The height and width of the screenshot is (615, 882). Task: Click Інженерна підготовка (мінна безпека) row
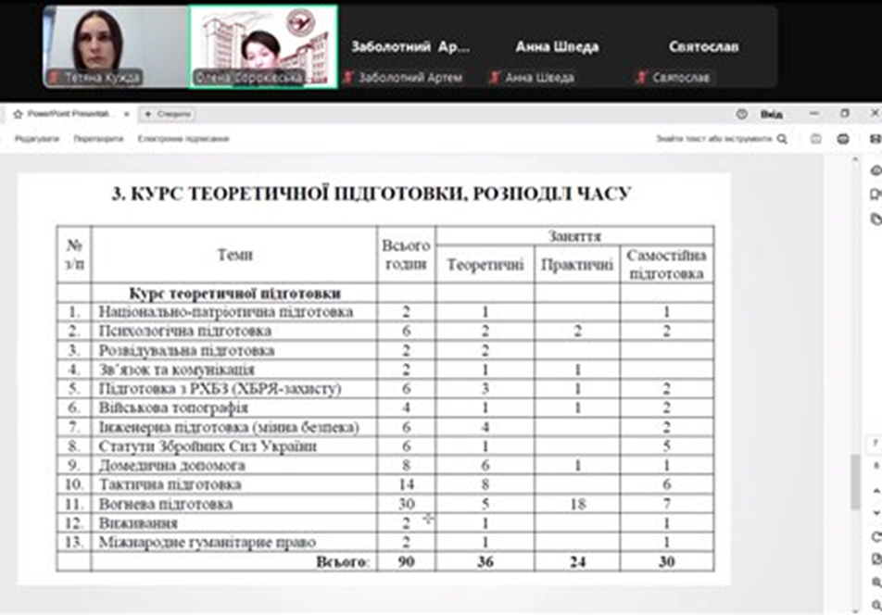coord(229,427)
